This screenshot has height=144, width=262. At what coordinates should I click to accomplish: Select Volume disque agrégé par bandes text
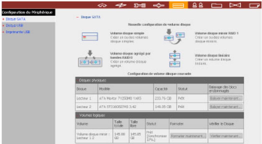click(130, 56)
